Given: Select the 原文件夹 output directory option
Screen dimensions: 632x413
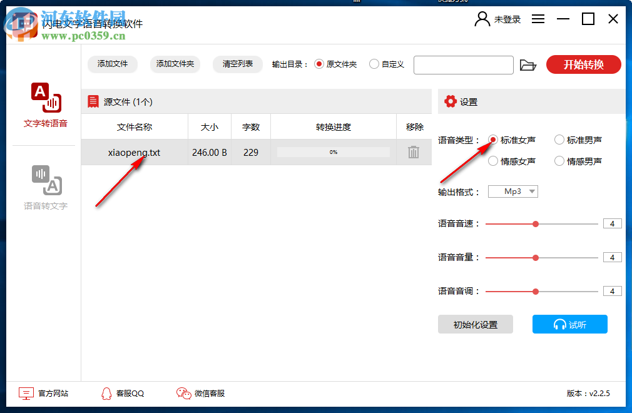Looking at the screenshot, I should click(x=319, y=64).
